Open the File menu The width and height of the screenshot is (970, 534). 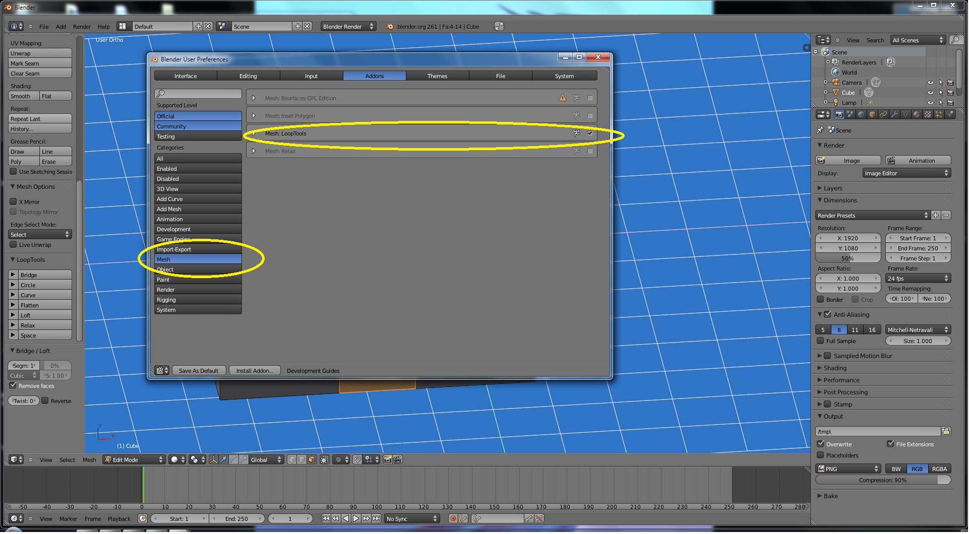coord(44,27)
